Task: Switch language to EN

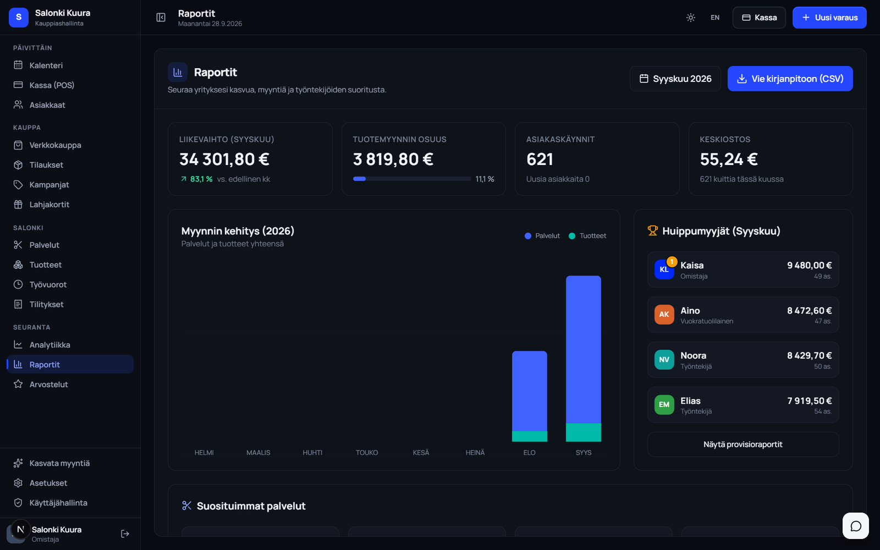Action: click(x=715, y=18)
